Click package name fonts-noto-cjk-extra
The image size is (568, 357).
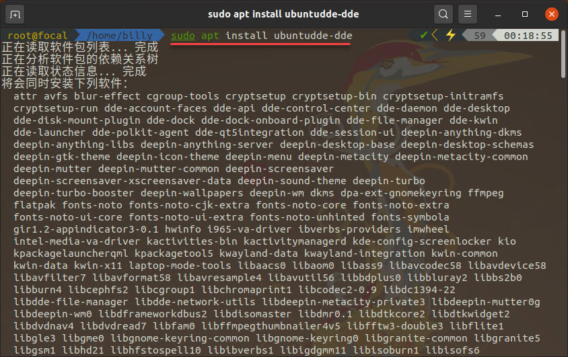tap(189, 205)
